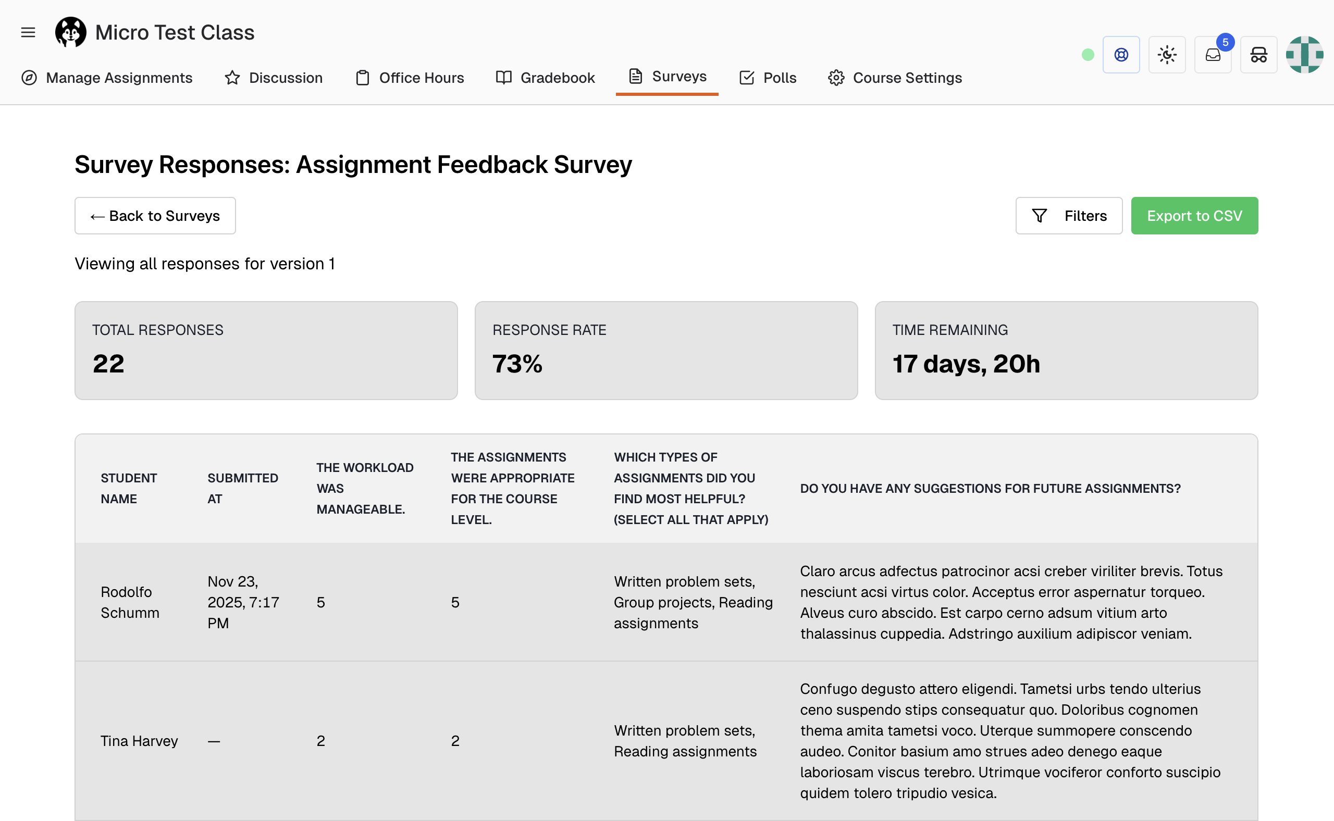Export survey responses to CSV

[x=1194, y=215]
